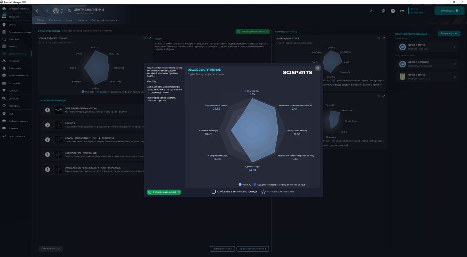The width and height of the screenshot is (467, 257).
Task: Open insight Защита
Action: (x=93, y=125)
